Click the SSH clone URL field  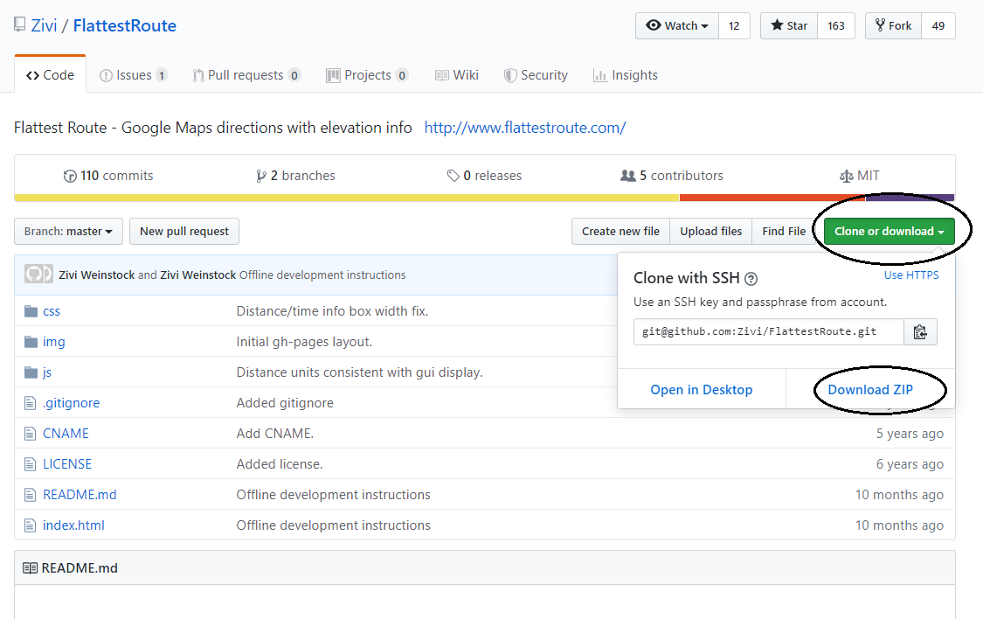coord(769,331)
